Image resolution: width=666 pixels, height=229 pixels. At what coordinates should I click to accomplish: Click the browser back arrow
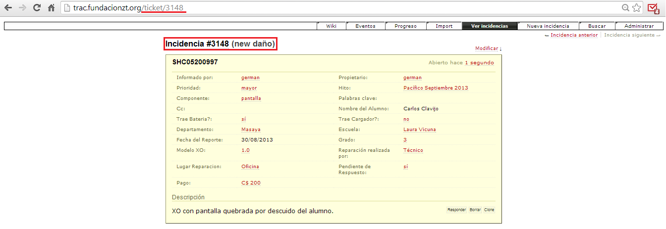pyautogui.click(x=8, y=8)
